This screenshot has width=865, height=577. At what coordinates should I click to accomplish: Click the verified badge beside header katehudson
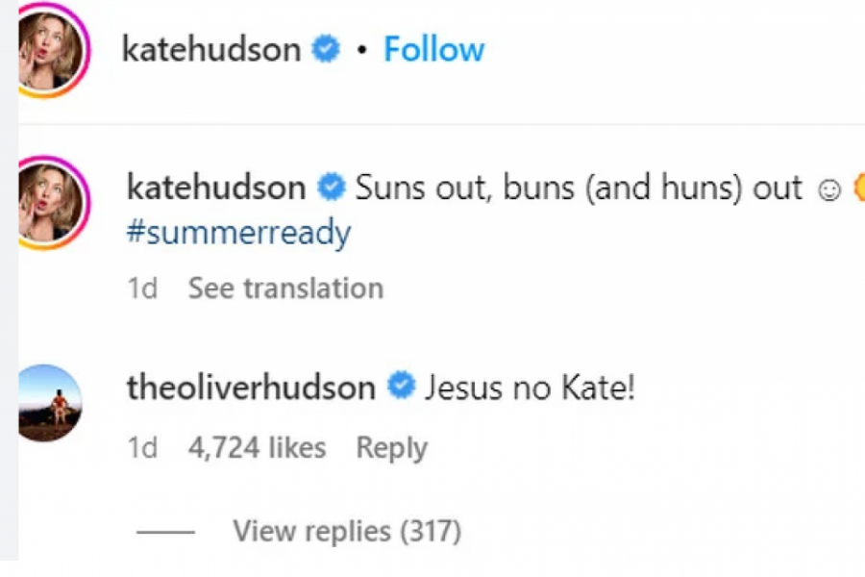click(x=327, y=50)
